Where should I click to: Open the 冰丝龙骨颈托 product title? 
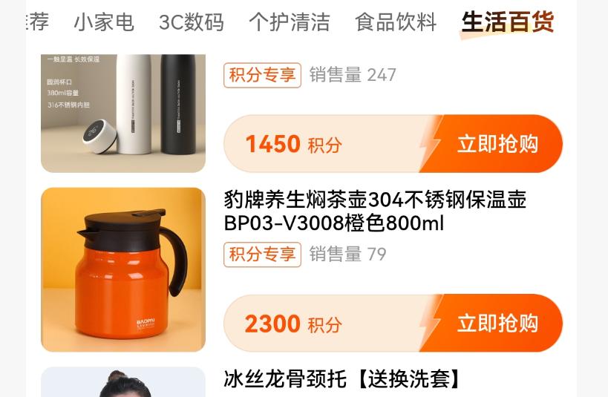pos(343,378)
